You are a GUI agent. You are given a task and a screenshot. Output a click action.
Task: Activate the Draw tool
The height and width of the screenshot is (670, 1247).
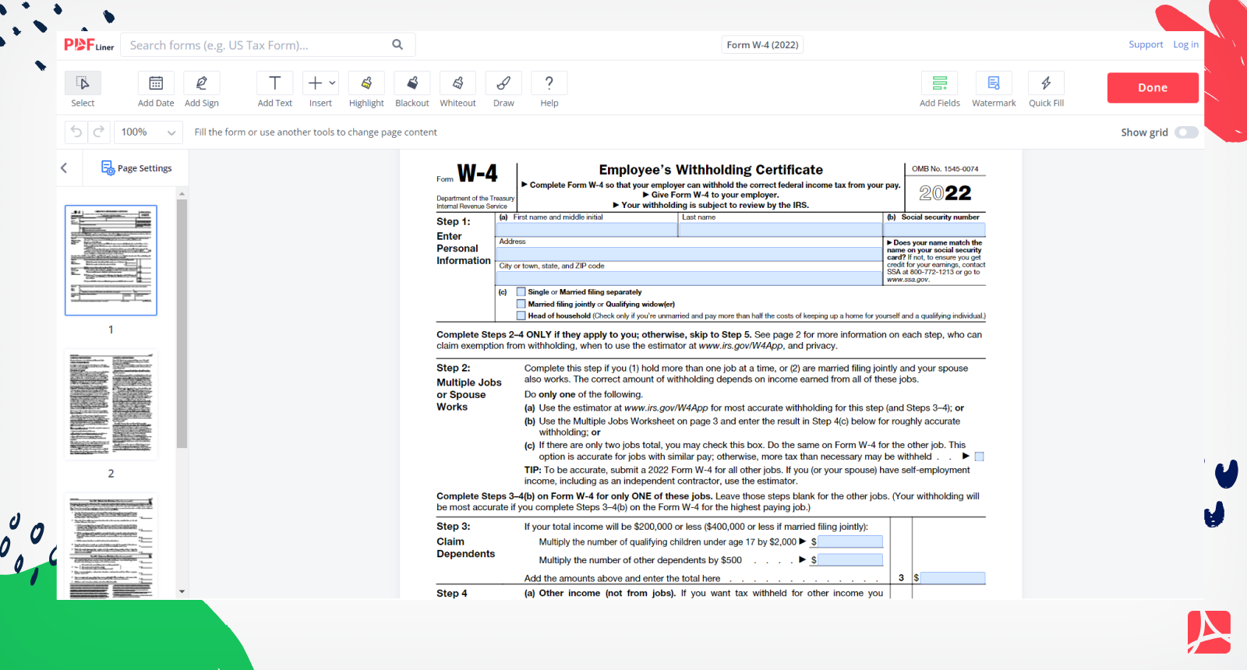[x=503, y=83]
